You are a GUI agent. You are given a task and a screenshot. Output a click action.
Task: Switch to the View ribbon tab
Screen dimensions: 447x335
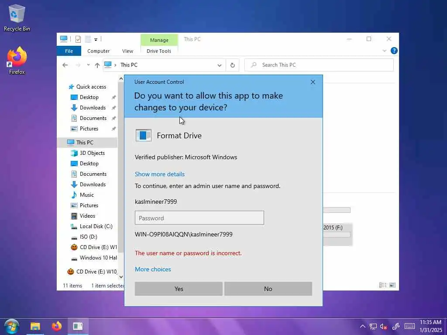tap(128, 51)
